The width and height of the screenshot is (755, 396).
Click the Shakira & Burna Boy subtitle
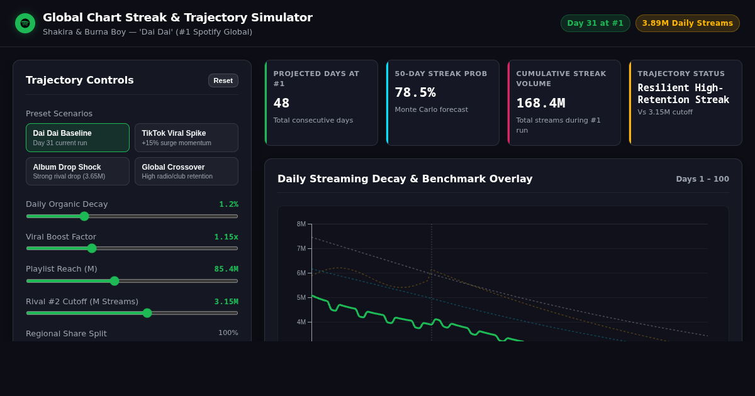(147, 32)
